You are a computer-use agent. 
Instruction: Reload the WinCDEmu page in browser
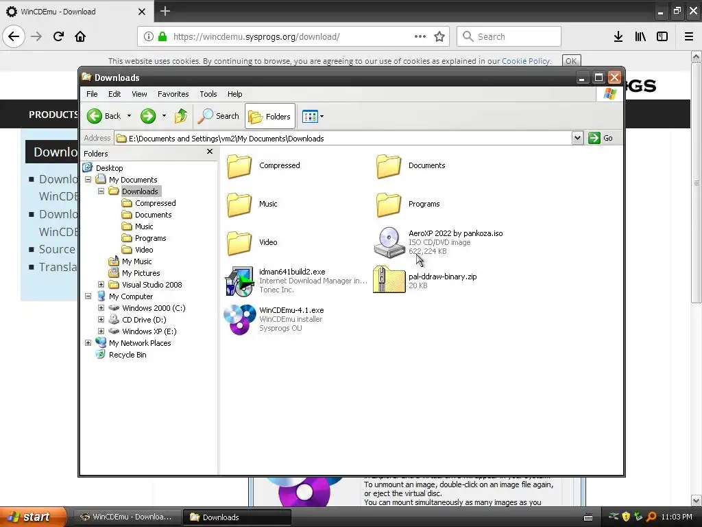(58, 36)
